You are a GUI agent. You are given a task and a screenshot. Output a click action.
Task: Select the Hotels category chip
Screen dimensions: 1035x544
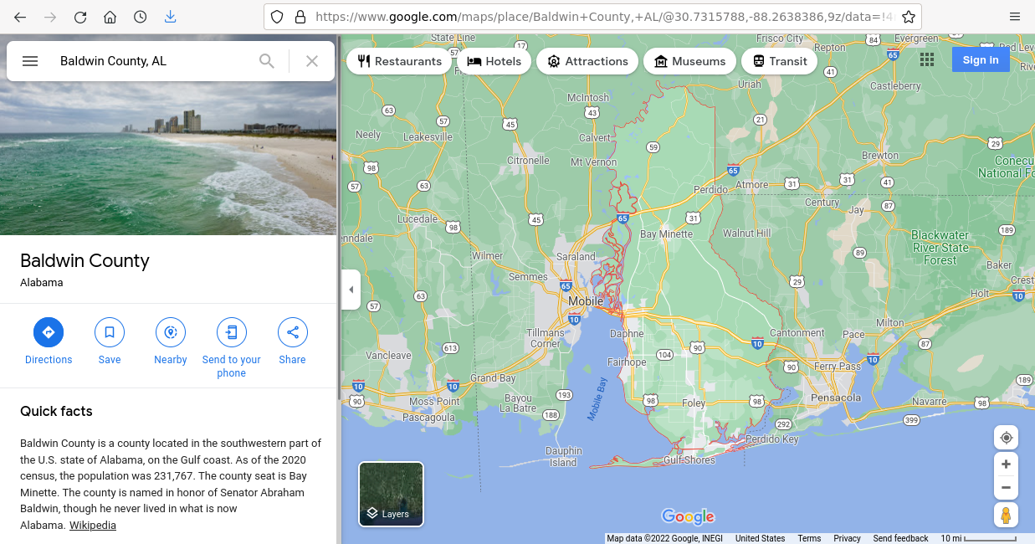tap(494, 61)
